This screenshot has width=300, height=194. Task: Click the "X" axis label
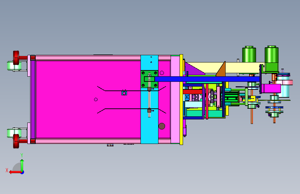click(7, 170)
